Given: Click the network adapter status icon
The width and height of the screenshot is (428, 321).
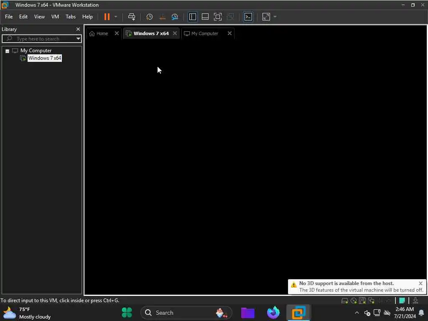Looking at the screenshot, I should pos(371,301).
